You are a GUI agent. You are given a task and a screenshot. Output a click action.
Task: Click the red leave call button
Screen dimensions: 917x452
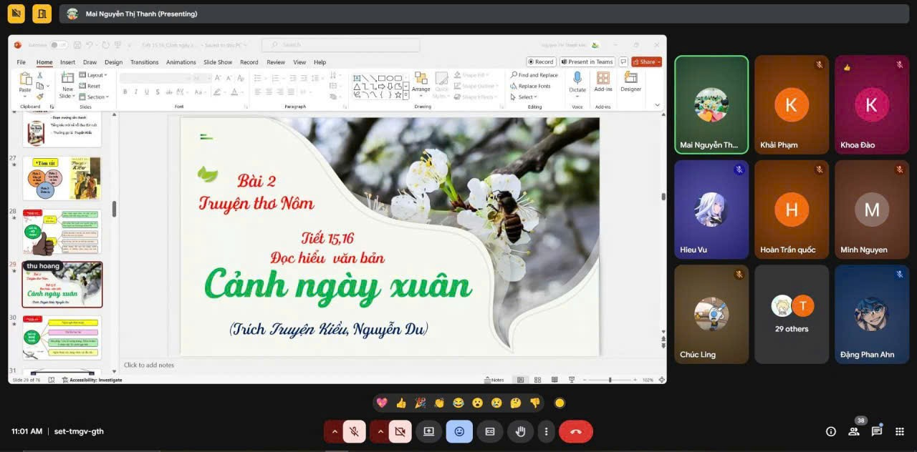pyautogui.click(x=575, y=431)
